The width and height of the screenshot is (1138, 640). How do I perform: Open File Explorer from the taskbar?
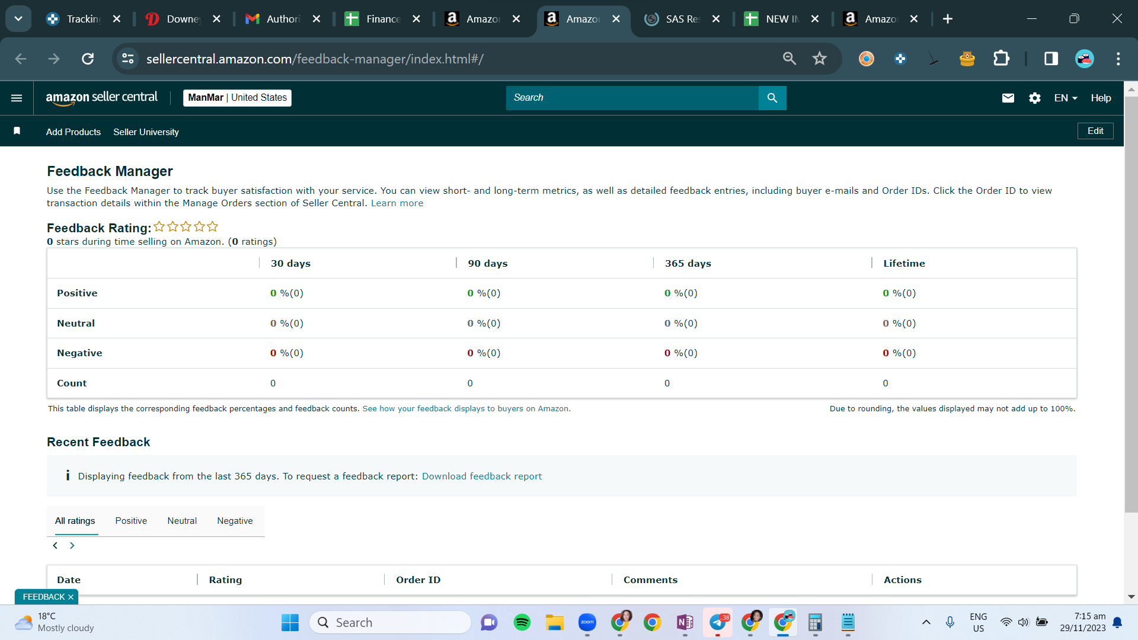(x=555, y=622)
